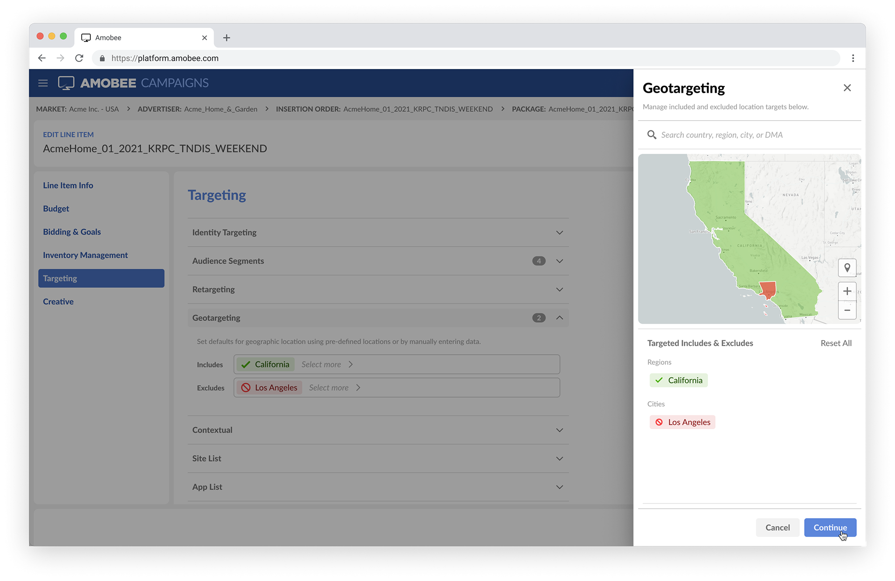Expand the Site List section
Image resolution: width=895 pixels, height=581 pixels.
pyautogui.click(x=378, y=458)
